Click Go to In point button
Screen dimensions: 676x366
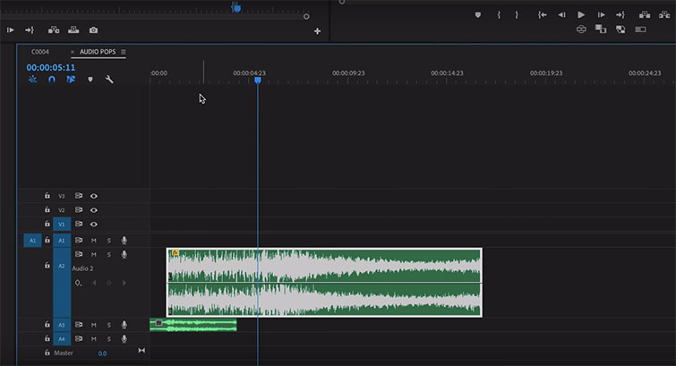pyautogui.click(x=542, y=14)
